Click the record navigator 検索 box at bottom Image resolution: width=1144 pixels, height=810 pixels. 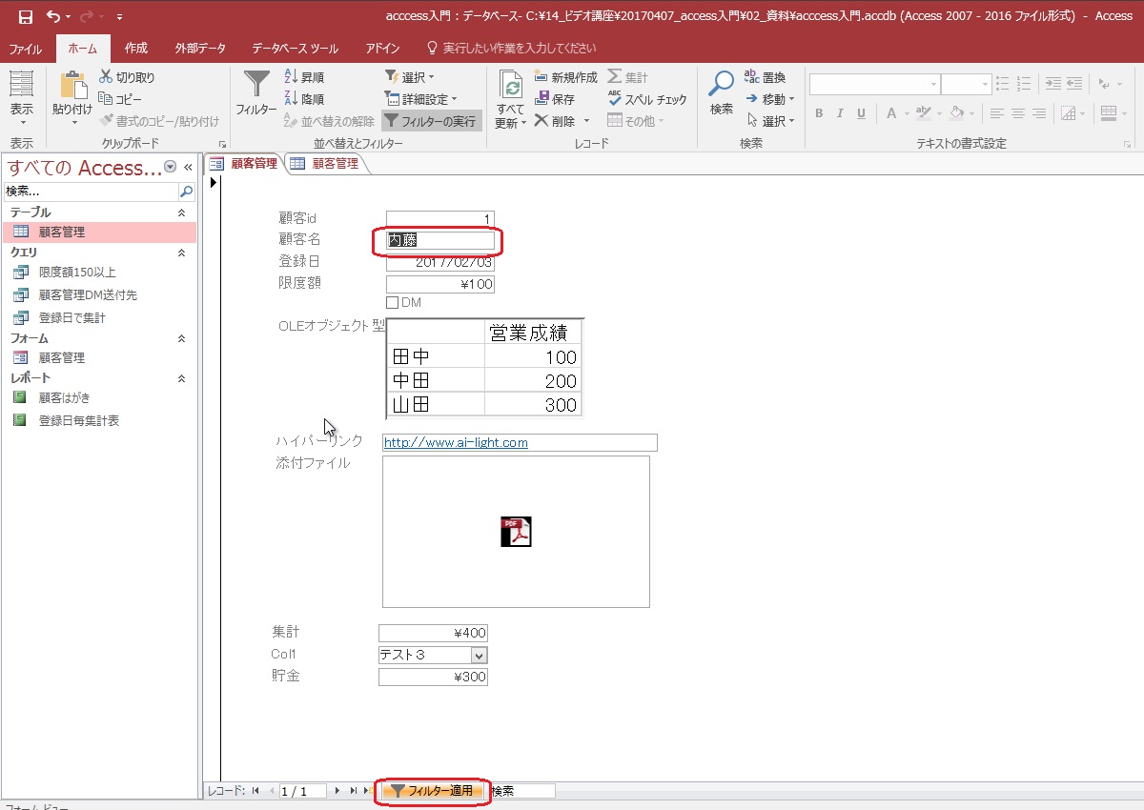[x=522, y=791]
